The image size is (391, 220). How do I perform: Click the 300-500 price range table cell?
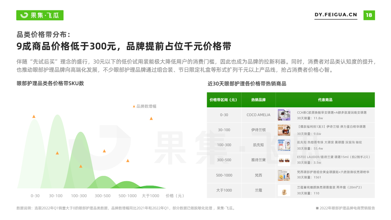click(224, 160)
